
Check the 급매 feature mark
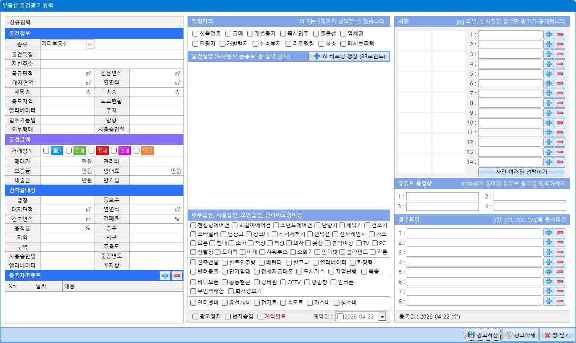(x=228, y=33)
